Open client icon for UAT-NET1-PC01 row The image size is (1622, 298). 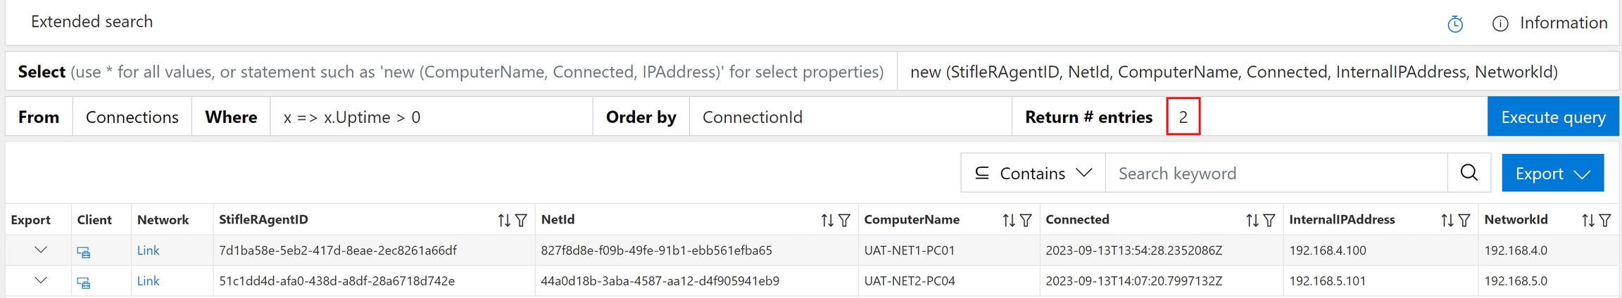tap(84, 252)
